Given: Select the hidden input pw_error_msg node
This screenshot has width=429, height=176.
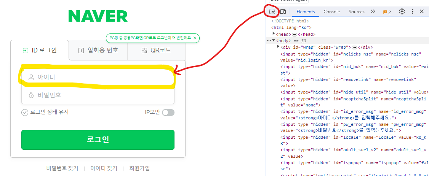Looking at the screenshot, I should [x=354, y=127].
